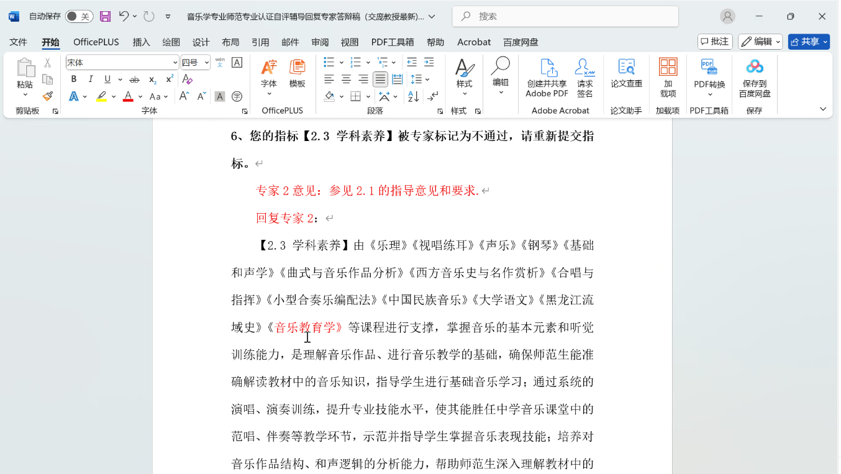Open font color dropdown arrow

coord(140,96)
